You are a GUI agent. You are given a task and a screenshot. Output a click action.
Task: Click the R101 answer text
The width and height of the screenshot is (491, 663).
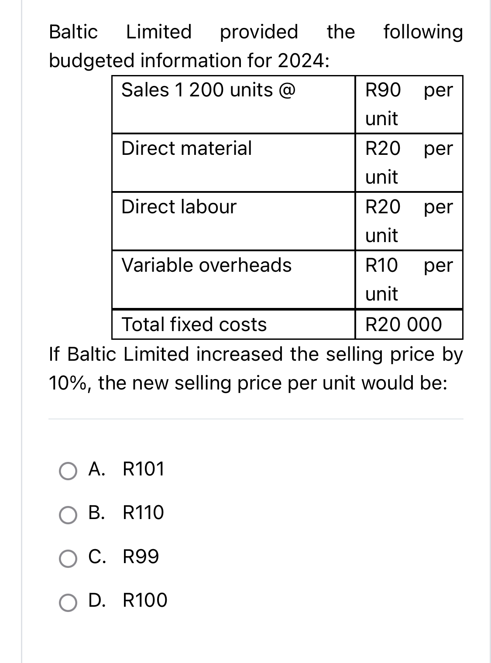(144, 469)
